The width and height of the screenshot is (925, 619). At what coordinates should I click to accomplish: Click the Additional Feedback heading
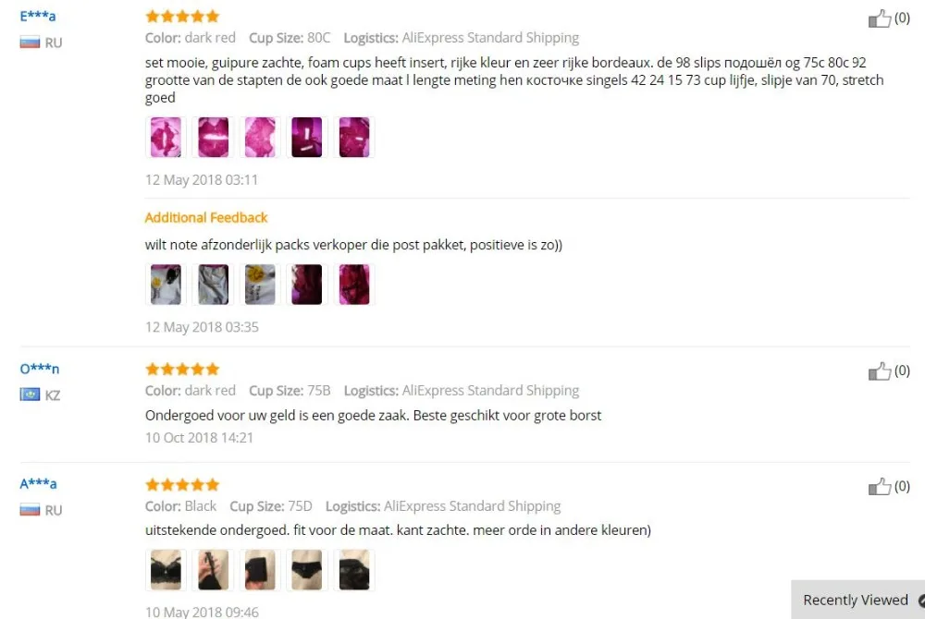(206, 218)
